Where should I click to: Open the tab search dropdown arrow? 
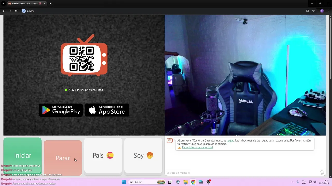coord(3,4)
